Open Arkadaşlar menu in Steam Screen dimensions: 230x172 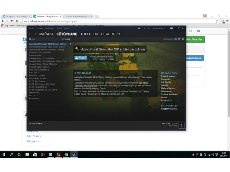[49, 28]
